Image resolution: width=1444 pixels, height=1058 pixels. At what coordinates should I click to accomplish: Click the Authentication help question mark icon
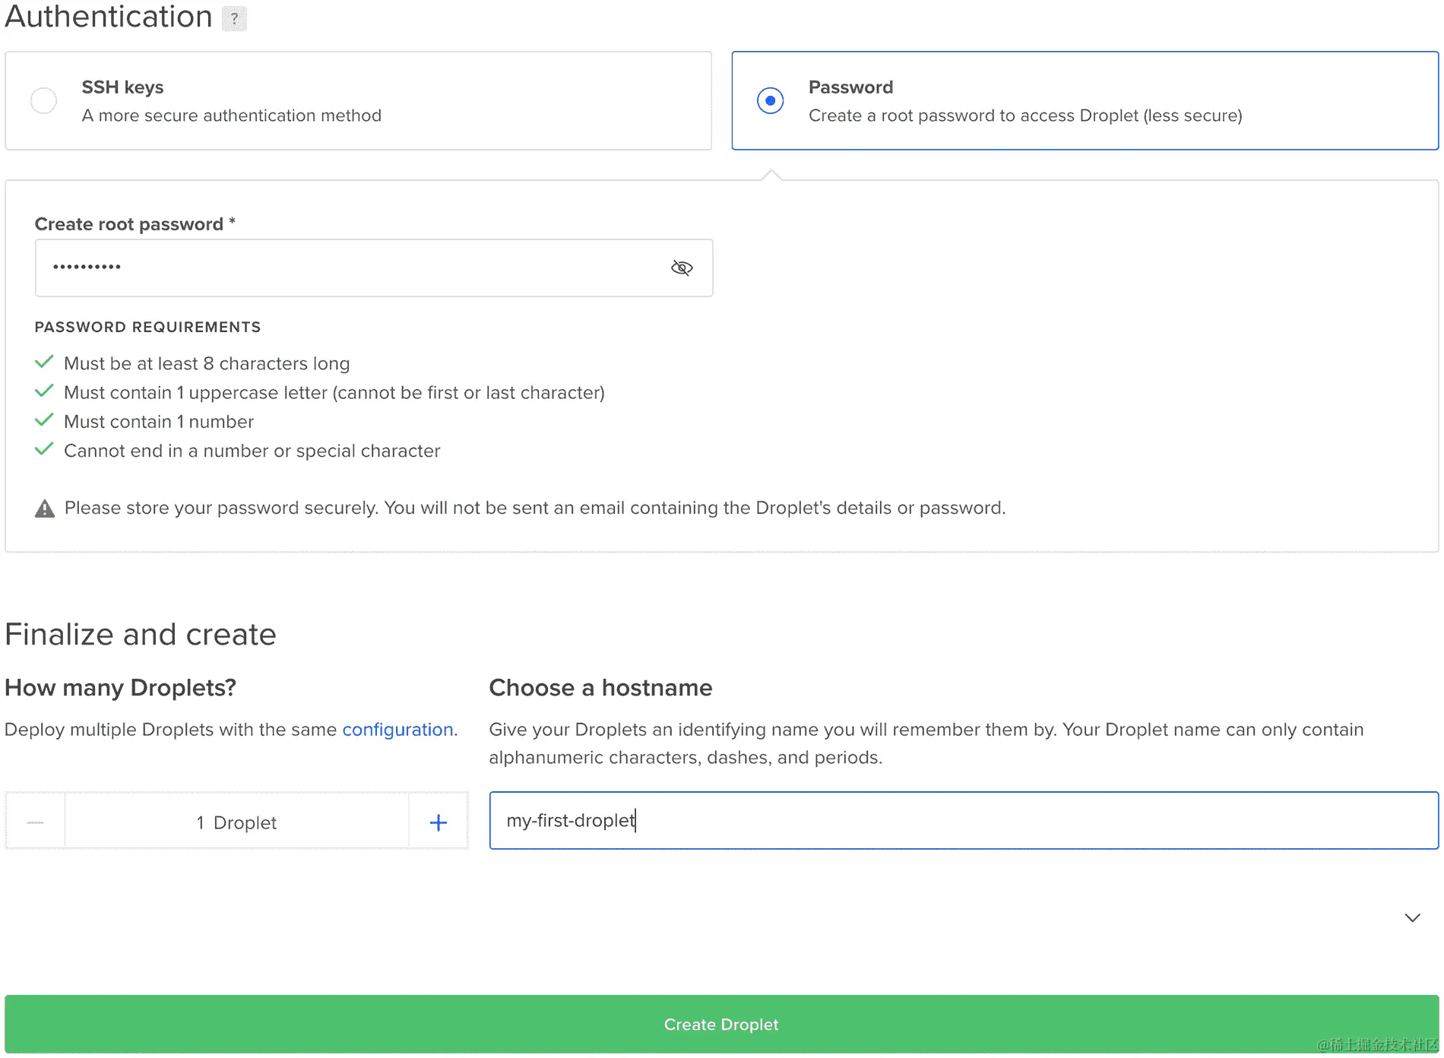point(234,18)
